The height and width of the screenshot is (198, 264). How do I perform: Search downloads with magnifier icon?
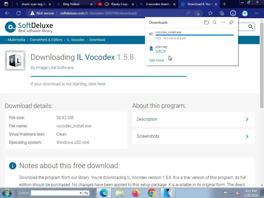(215, 22)
